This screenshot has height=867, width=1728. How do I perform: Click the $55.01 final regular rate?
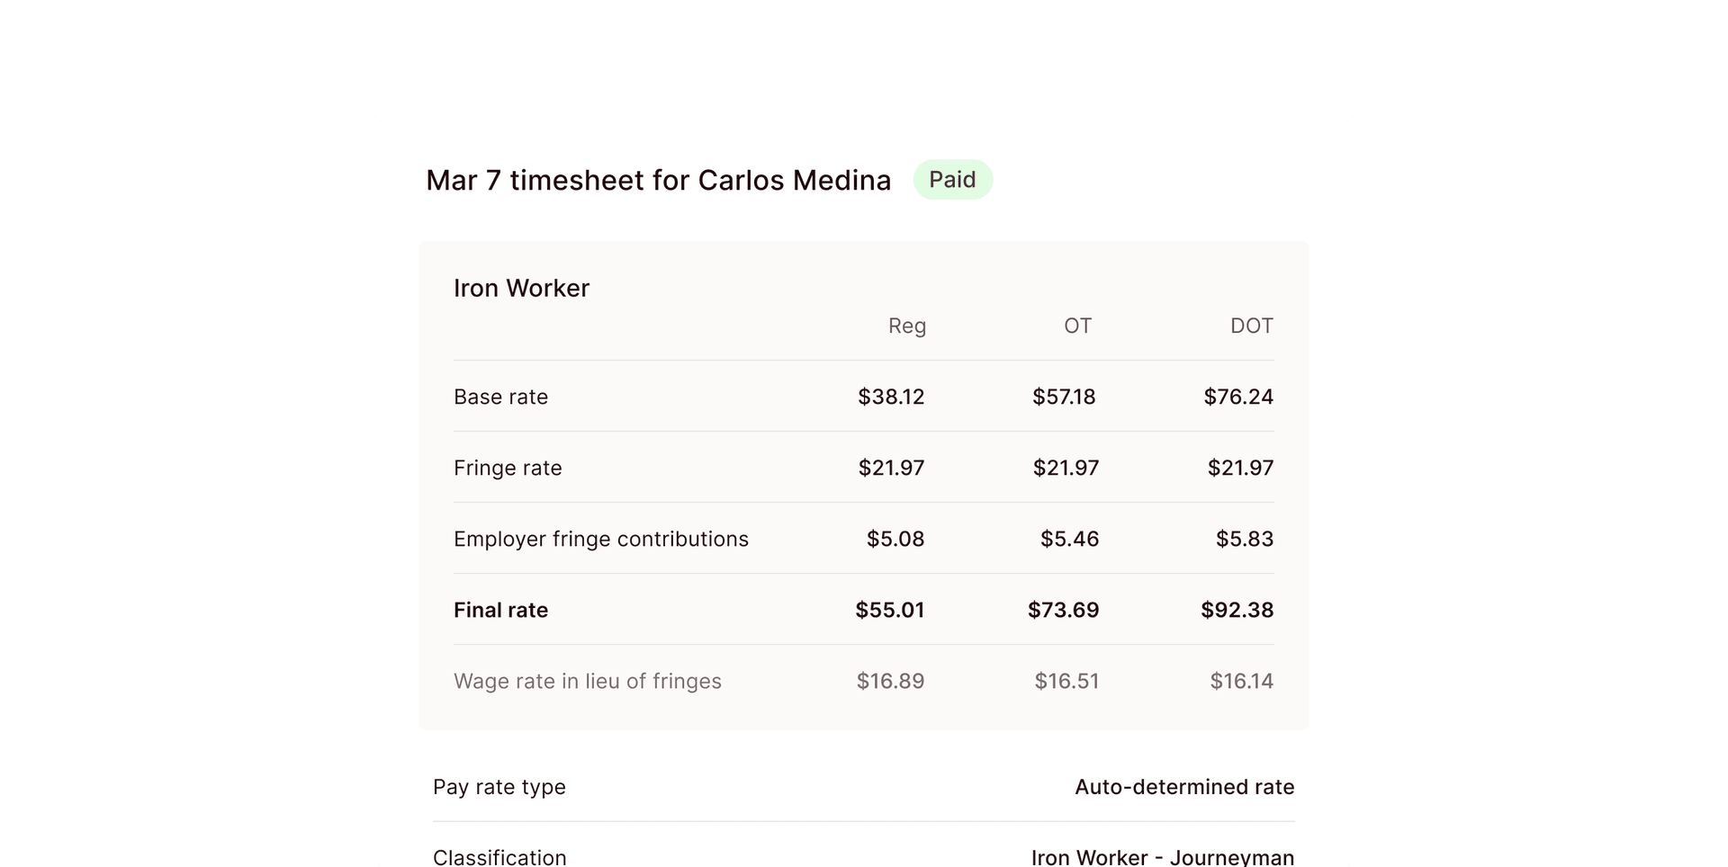[890, 610]
